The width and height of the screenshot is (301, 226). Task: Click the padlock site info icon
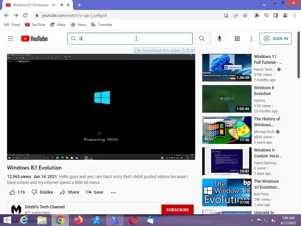[37, 15]
